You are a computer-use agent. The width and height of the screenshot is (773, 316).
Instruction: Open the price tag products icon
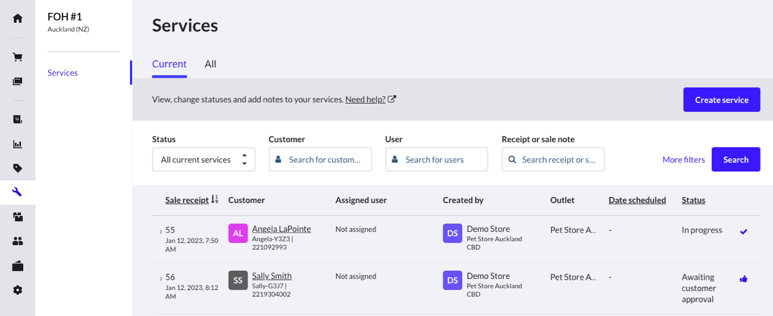(x=17, y=168)
